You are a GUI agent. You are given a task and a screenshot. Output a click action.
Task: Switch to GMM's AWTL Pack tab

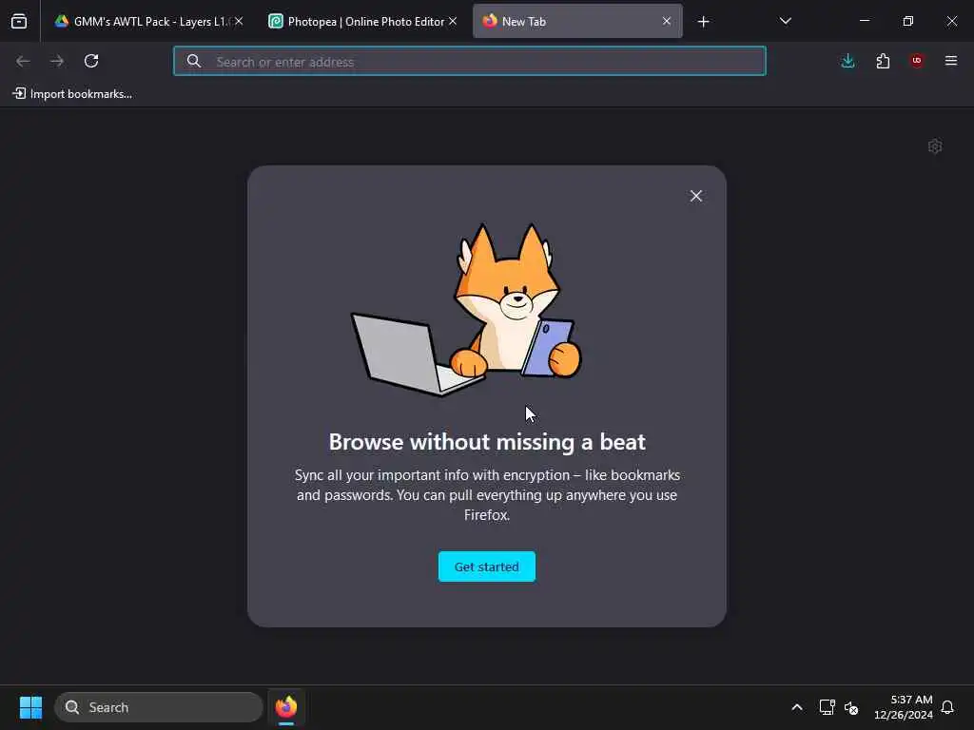149,21
